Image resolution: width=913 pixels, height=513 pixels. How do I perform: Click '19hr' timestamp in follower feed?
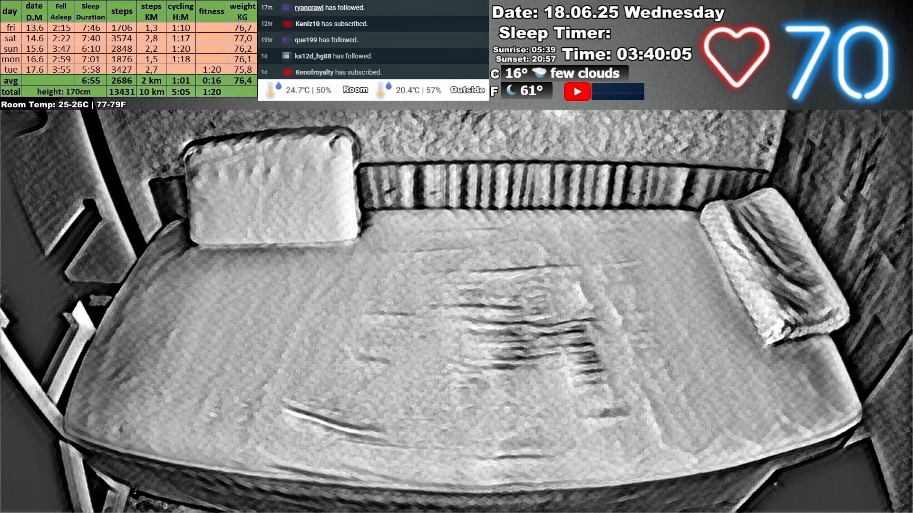click(x=267, y=40)
